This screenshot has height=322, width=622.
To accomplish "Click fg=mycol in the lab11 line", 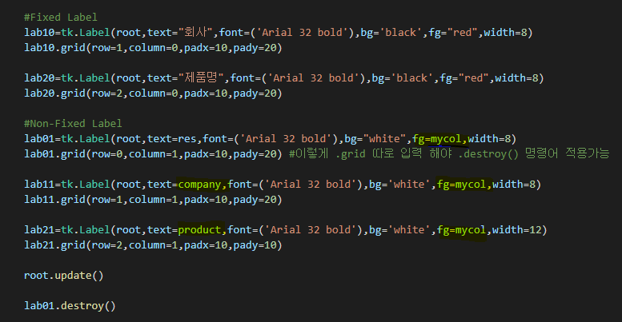I will pos(461,185).
